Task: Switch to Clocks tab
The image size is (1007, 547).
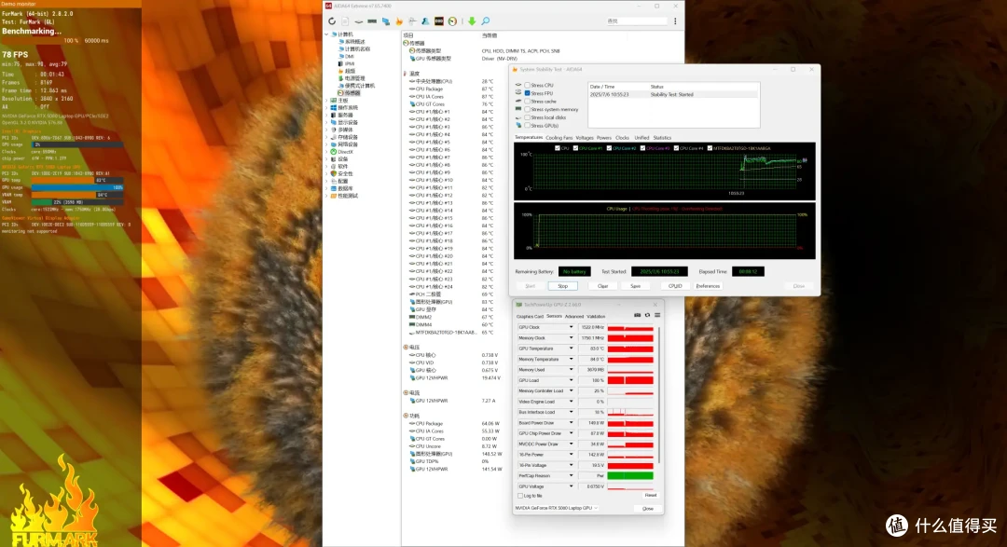Action: (x=622, y=137)
